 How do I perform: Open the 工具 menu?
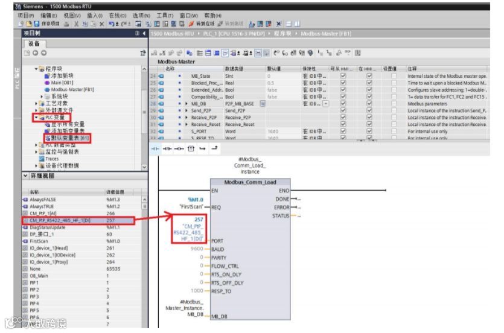165,15
